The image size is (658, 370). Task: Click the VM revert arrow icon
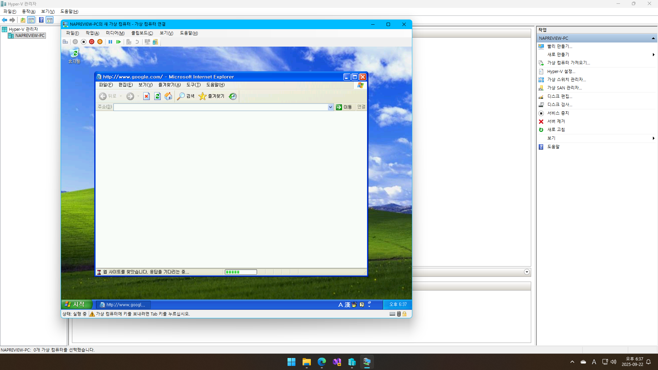tap(137, 42)
